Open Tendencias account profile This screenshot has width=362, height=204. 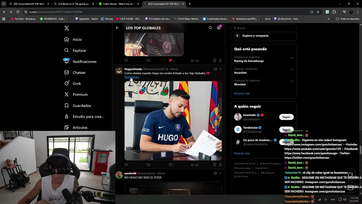tap(251, 128)
